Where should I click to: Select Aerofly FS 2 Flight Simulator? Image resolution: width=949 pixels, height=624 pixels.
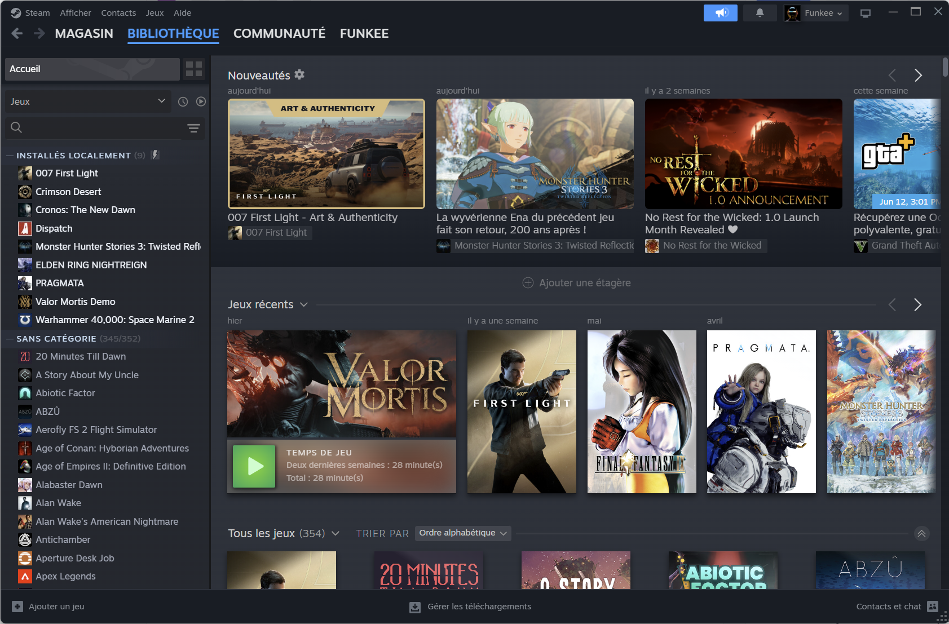(96, 430)
